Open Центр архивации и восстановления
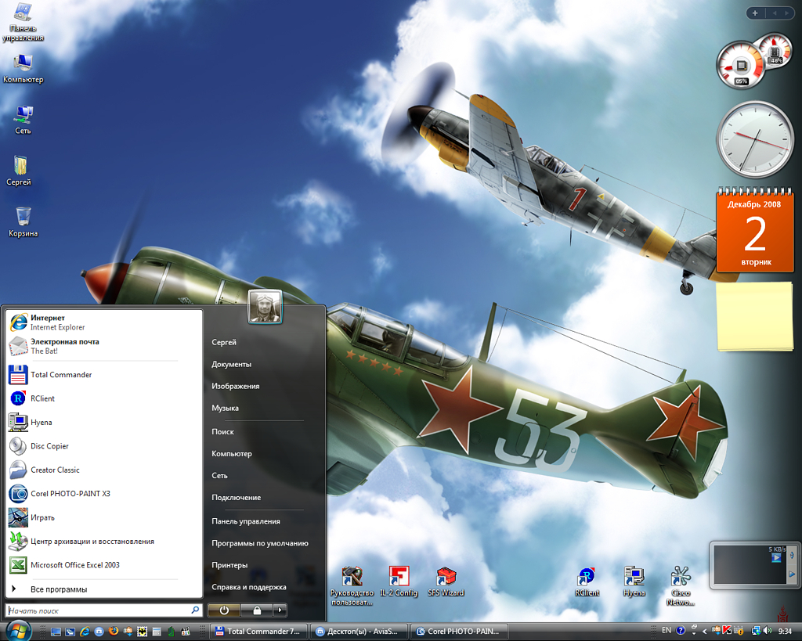 (x=104, y=541)
